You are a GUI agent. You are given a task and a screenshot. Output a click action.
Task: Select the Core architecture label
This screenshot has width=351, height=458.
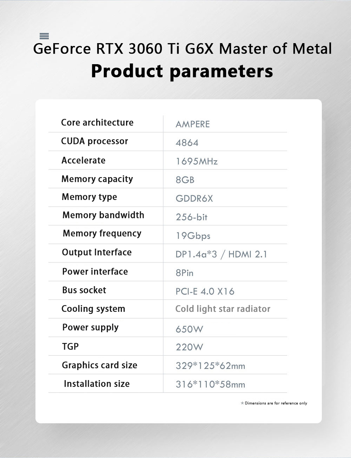pyautogui.click(x=97, y=122)
